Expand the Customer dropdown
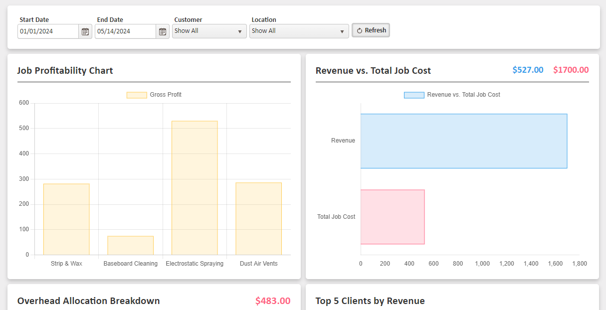The height and width of the screenshot is (310, 606). (209, 31)
